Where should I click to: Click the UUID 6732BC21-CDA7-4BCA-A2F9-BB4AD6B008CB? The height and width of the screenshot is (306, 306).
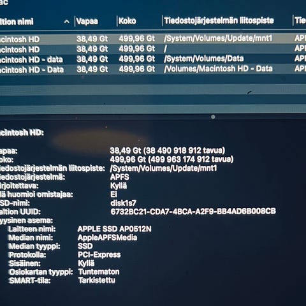point(193,211)
